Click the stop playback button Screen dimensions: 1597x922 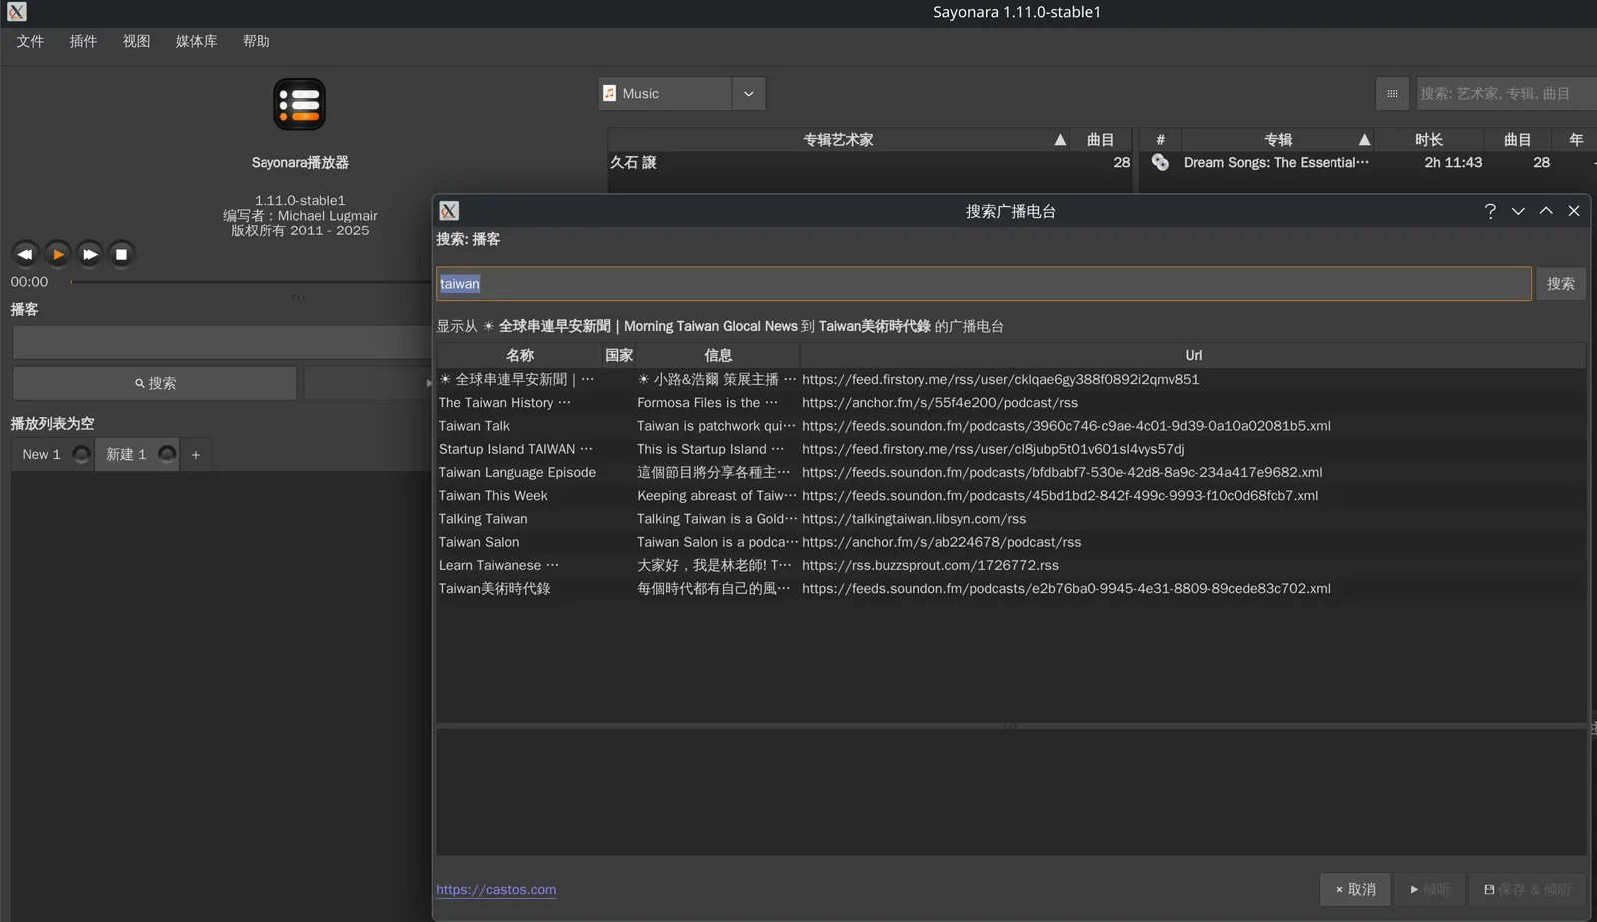[121, 254]
